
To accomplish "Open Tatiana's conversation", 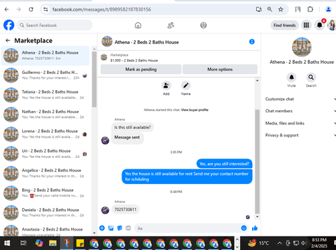I will click(x=46, y=95).
